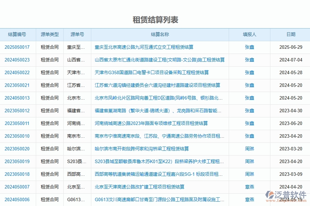View reporter 章燕 for record 2024050007
The image size is (310, 206).
[249, 187]
